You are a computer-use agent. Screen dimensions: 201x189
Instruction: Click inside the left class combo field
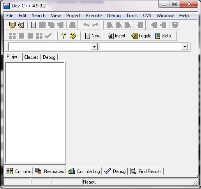[50, 47]
